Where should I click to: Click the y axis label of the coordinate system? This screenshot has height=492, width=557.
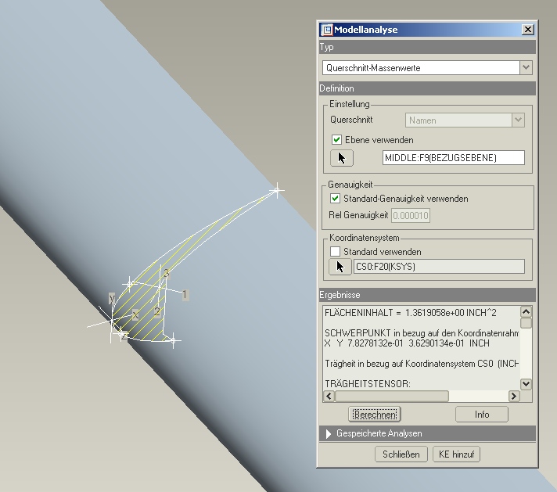coord(112,298)
